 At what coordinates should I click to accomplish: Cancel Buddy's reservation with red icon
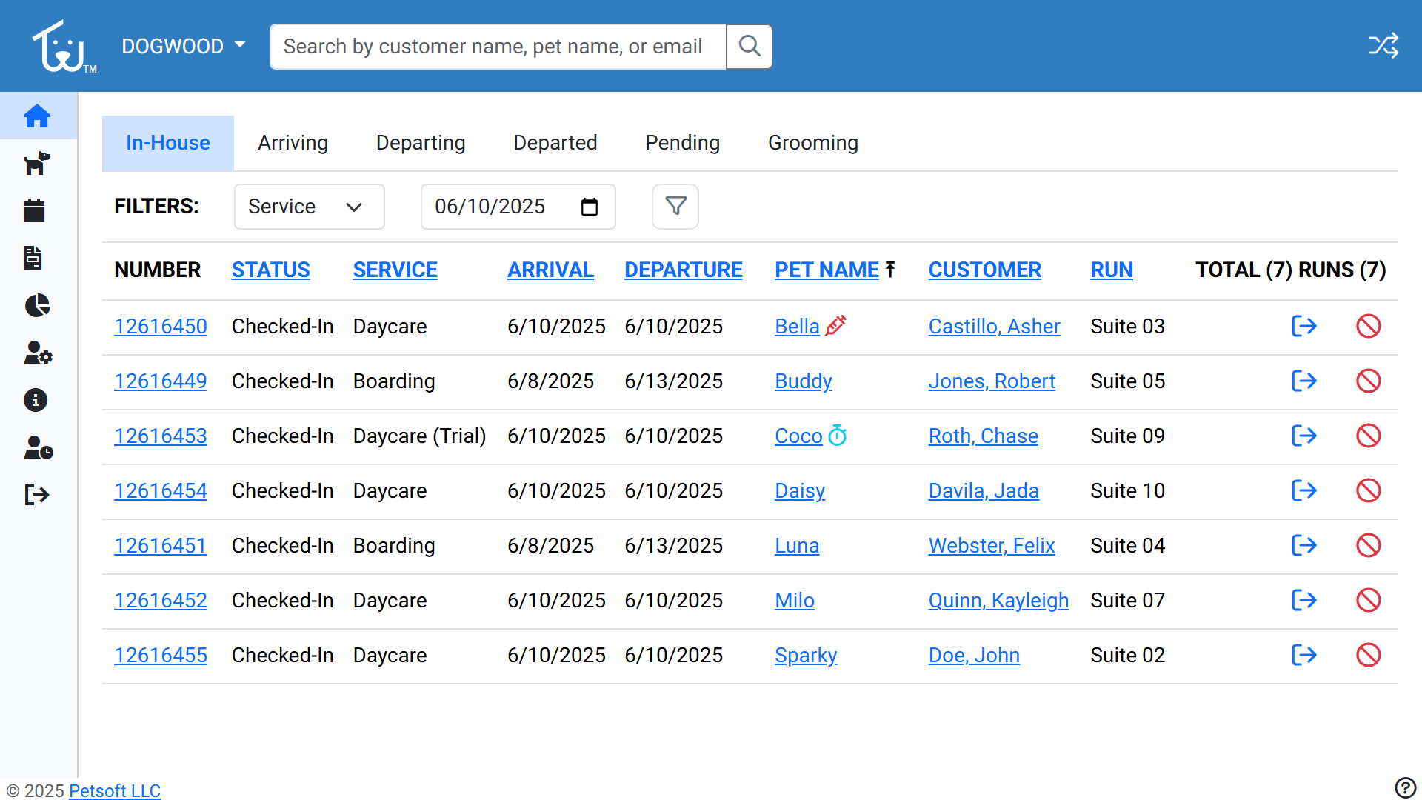tap(1368, 381)
